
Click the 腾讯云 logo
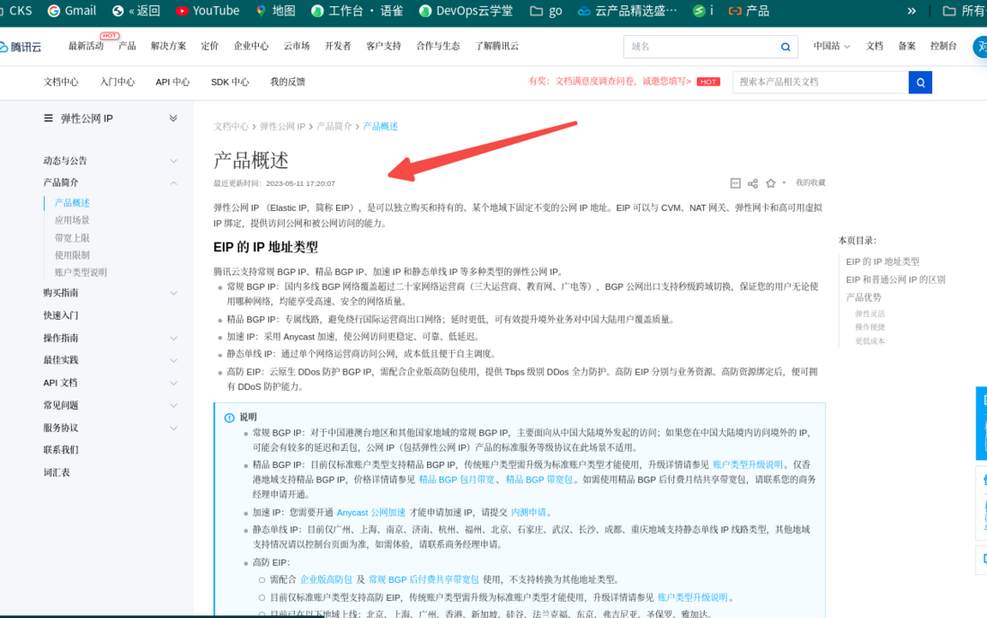pos(21,47)
